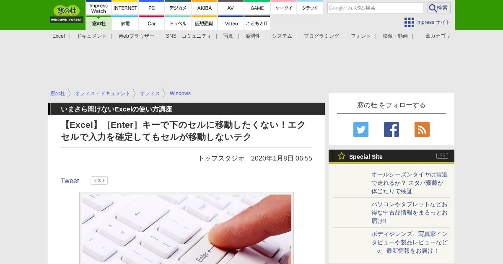The width and height of the screenshot is (503, 264).
Task: Go to the システム category
Action: click(x=282, y=36)
